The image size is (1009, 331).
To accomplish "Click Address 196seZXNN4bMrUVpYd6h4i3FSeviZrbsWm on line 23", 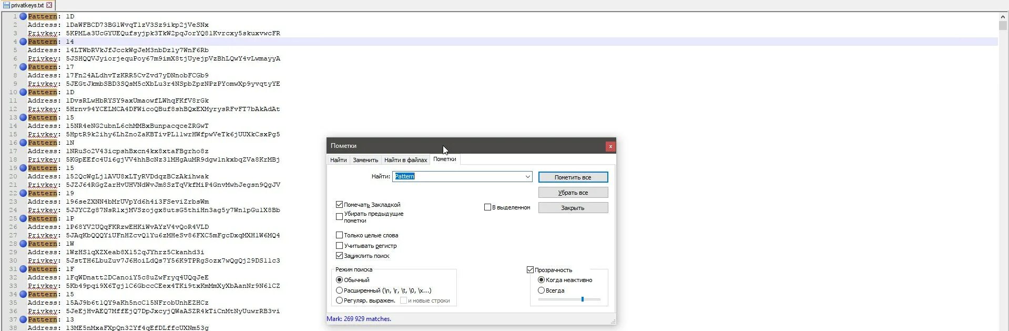I will [137, 202].
